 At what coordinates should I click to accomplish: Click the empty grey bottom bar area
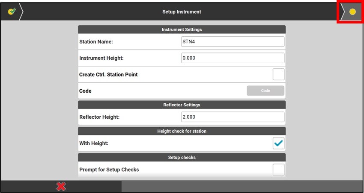coord(242,186)
